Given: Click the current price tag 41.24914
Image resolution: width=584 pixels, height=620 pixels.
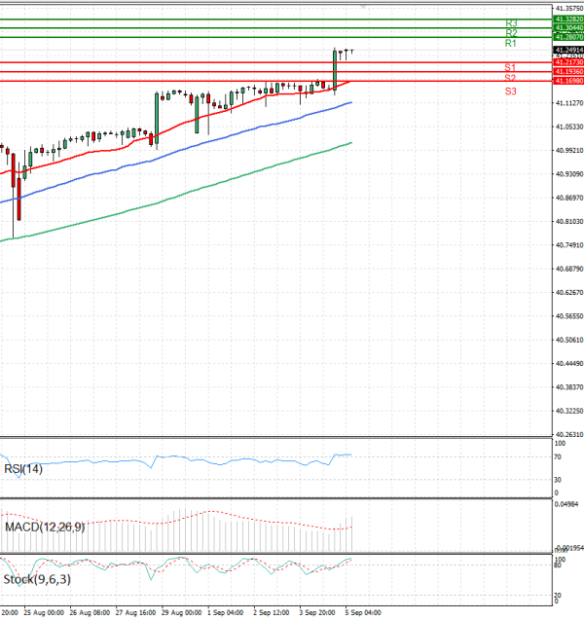Looking at the screenshot, I should [567, 49].
